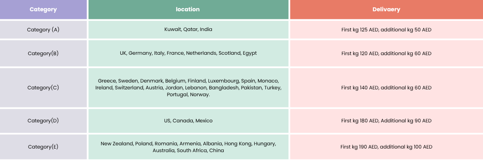
Task: Select the Category(B) cell
Action: [x=43, y=53]
